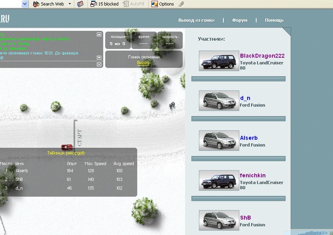333x235 pixels.
Task: Click the max speed value 128
Action: click(x=91, y=171)
